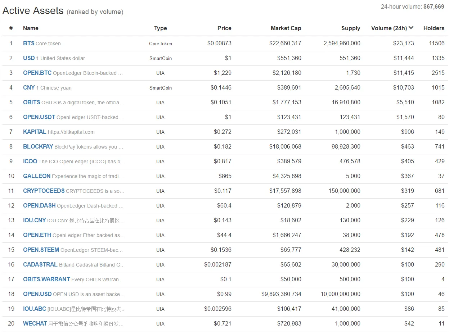The image size is (449, 332).
Task: Sort by Type column header
Action: (x=161, y=28)
